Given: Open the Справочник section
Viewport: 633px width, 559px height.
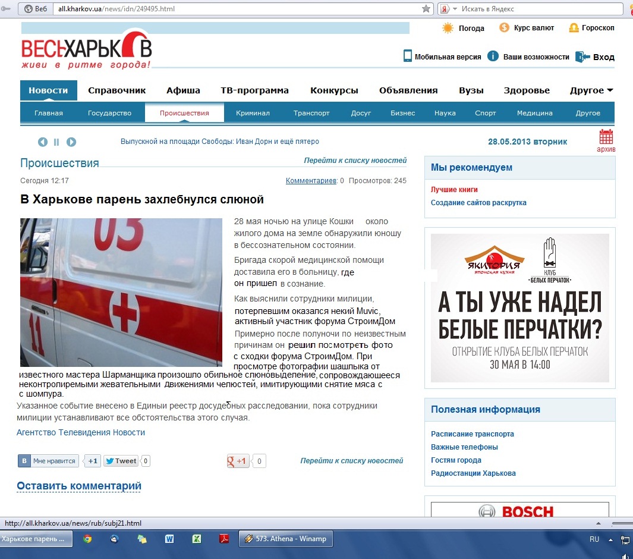Looking at the screenshot, I should coord(117,90).
